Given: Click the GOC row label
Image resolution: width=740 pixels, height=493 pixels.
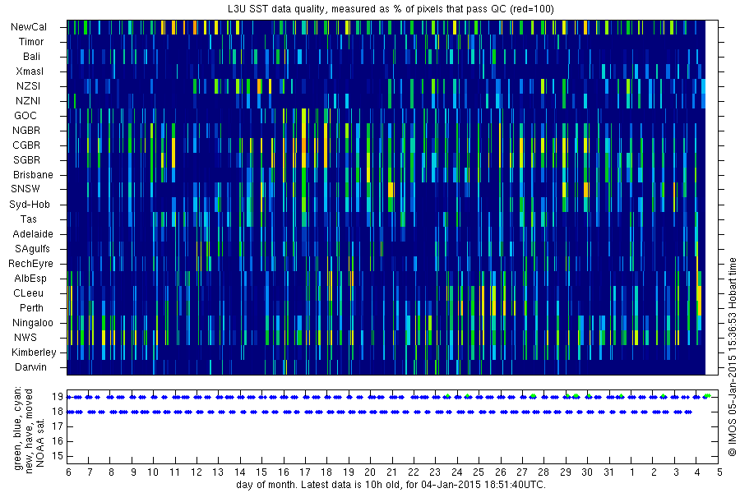Looking at the screenshot, I should click(x=25, y=116).
